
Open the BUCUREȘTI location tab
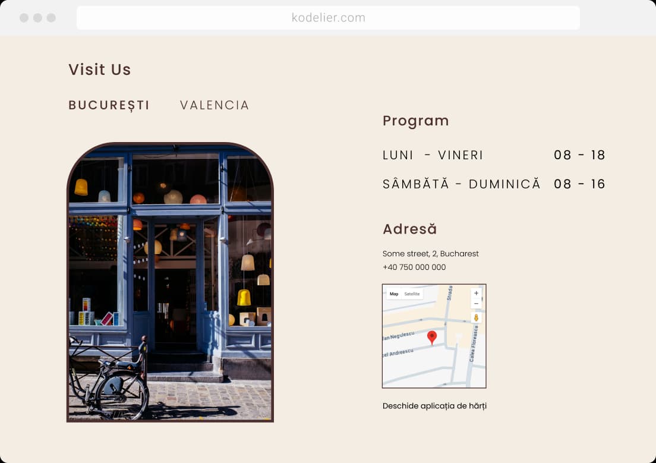point(109,105)
